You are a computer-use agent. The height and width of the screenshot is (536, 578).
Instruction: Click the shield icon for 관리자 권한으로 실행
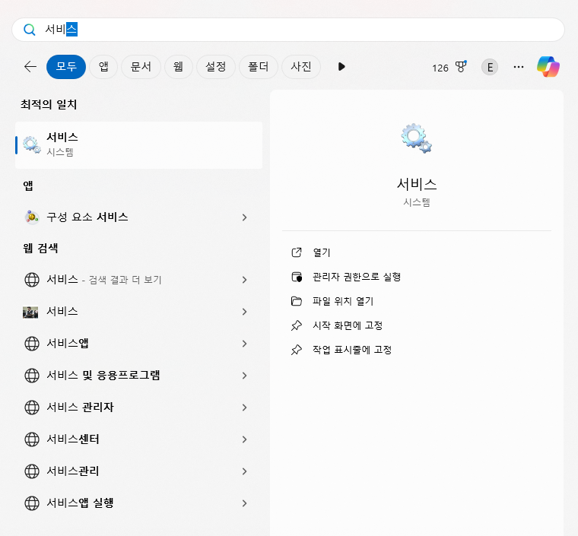297,277
